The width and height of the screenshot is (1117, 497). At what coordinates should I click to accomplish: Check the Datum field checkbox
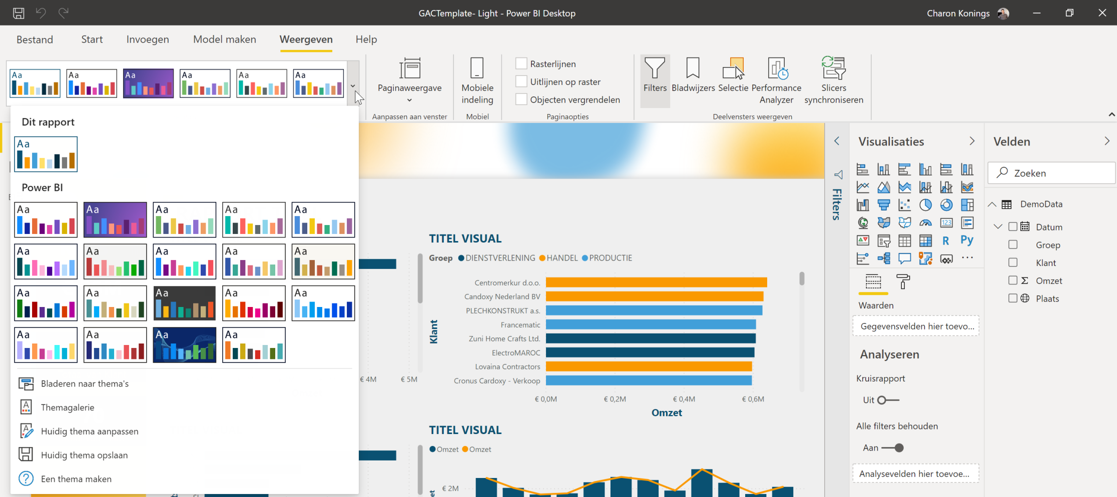point(1013,226)
